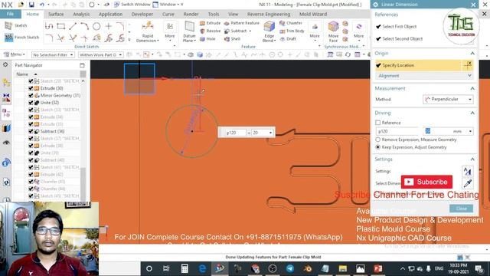490x276 pixels.
Task: Open the Menu button
Action: pos(14,54)
